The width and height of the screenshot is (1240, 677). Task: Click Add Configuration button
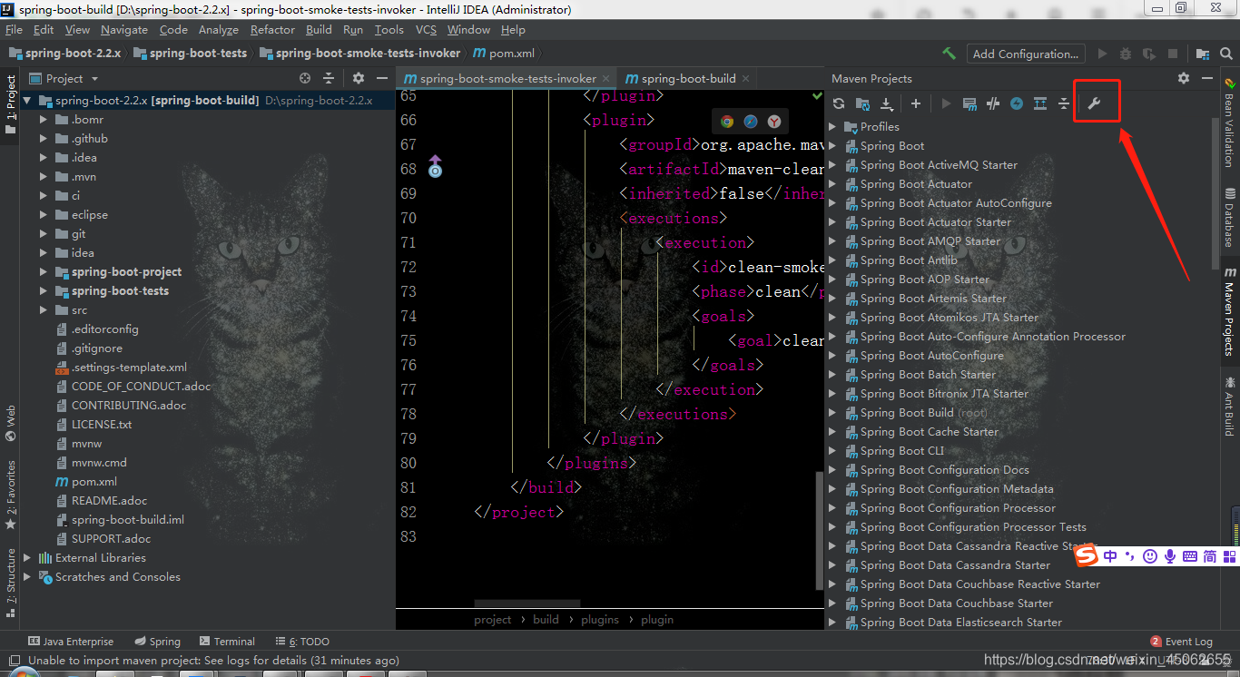tap(1027, 54)
